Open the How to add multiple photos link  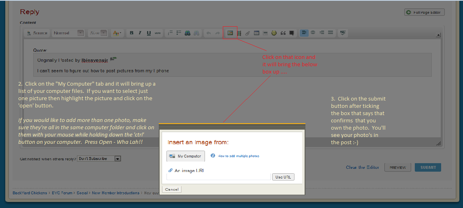pyautogui.click(x=238, y=156)
